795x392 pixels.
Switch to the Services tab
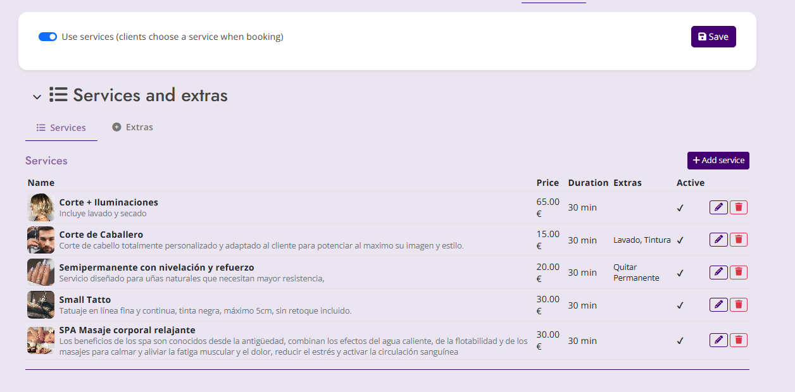pos(61,128)
